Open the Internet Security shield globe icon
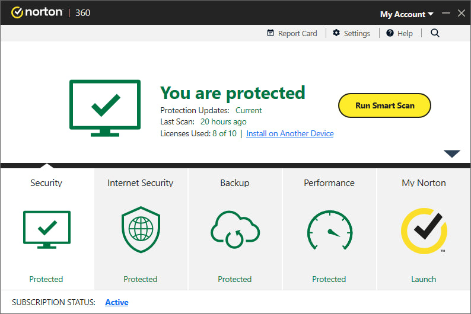The width and height of the screenshot is (471, 314). point(141,230)
